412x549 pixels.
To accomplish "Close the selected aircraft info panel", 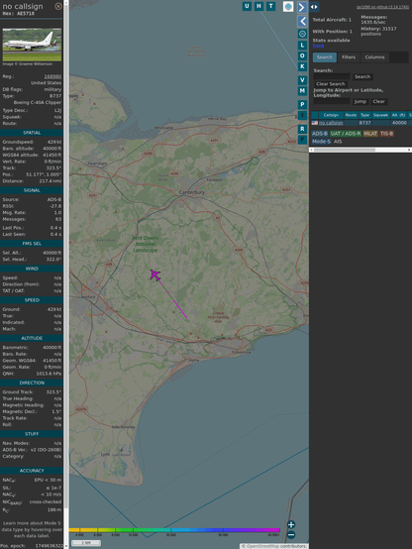I will [x=58, y=6].
